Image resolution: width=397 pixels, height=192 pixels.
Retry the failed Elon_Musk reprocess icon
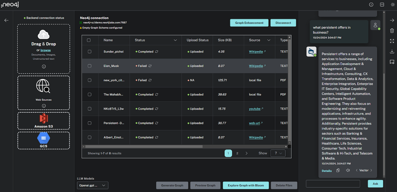150,66
